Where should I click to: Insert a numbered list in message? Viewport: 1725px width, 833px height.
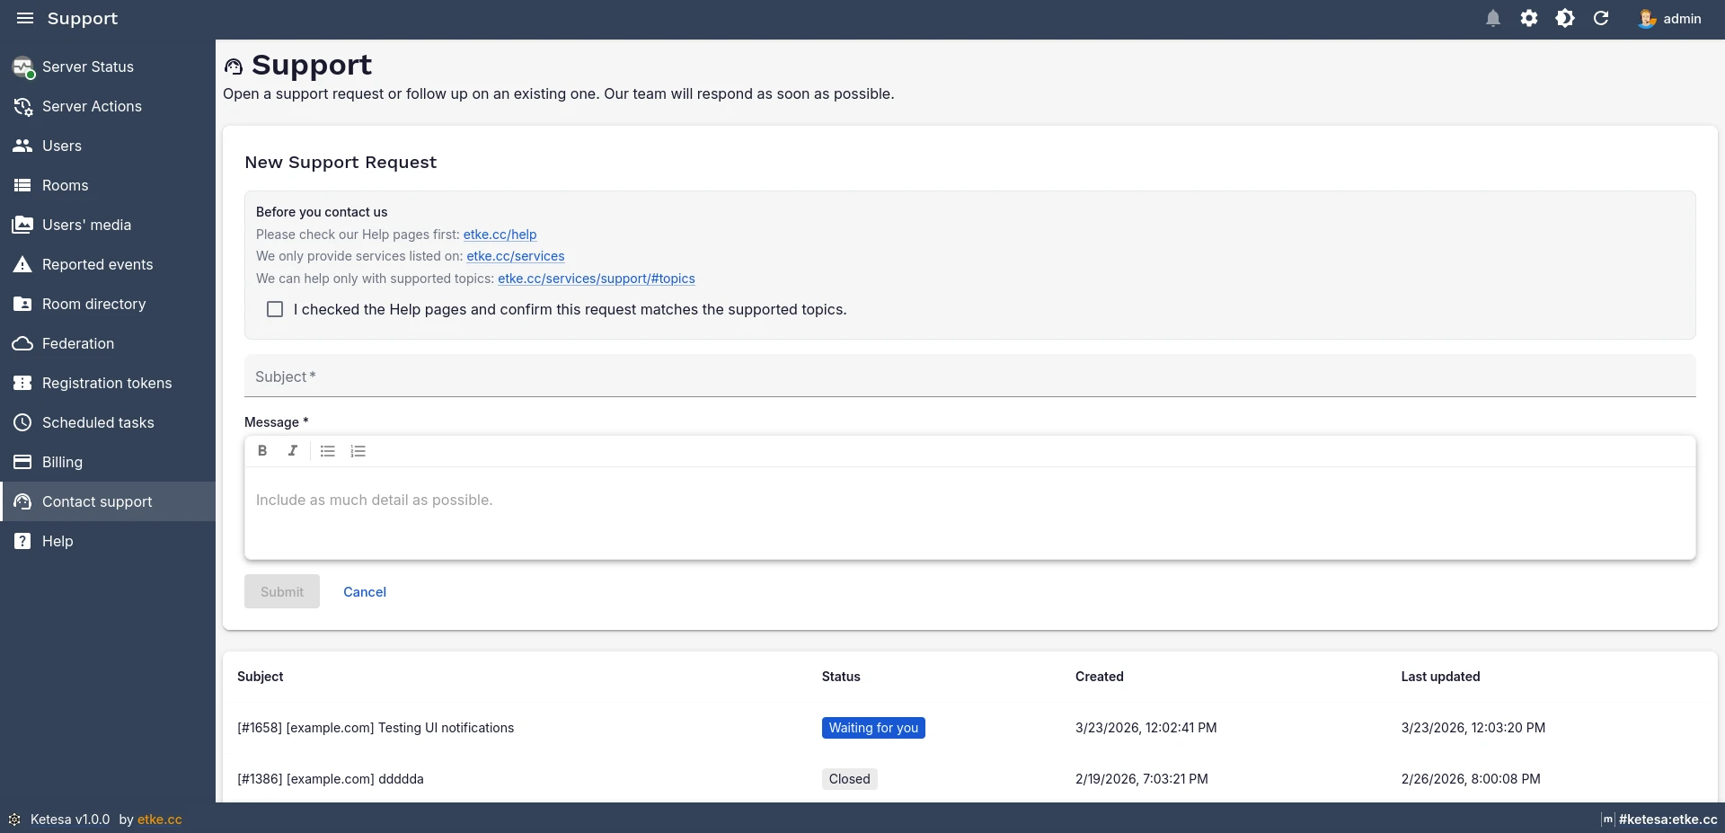[x=358, y=451]
